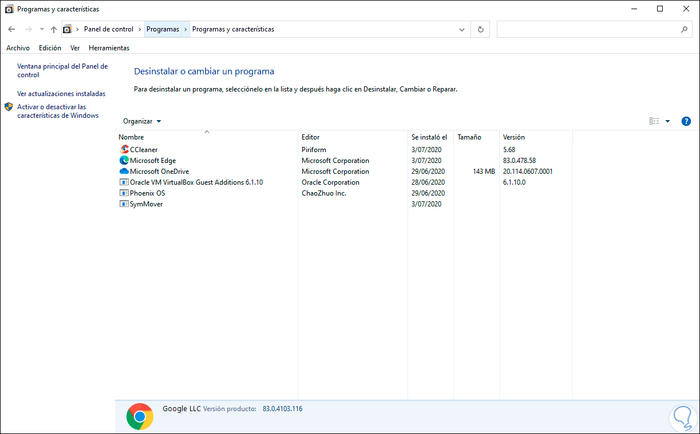This screenshot has height=434, width=700.
Task: Click the Microsoft Edge icon in list
Action: pyautogui.click(x=124, y=161)
